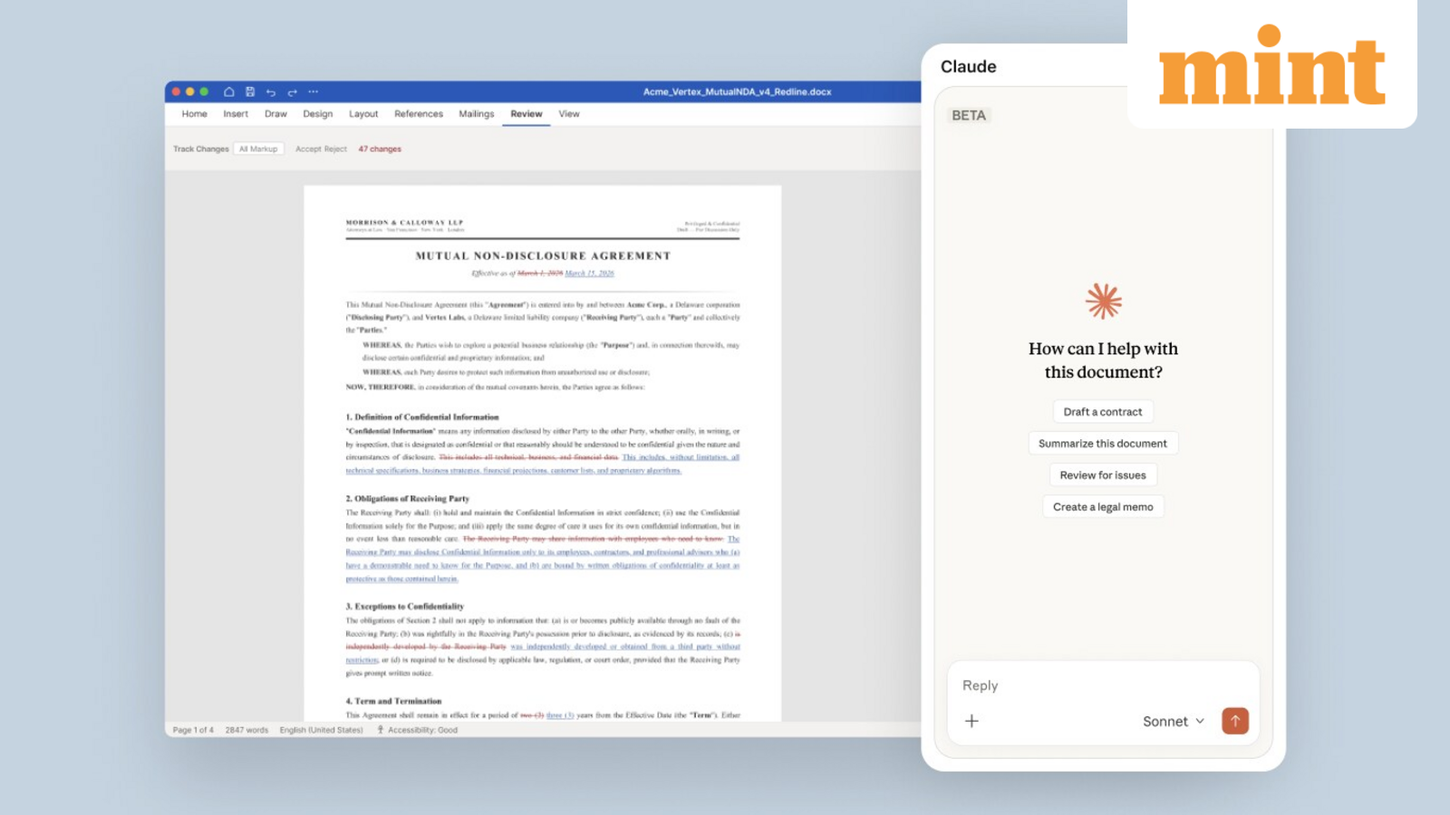The image size is (1450, 815).
Task: Select Accept for the current change
Action: point(307,149)
